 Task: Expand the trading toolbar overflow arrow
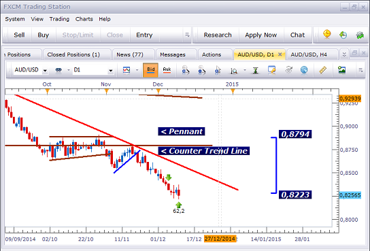click(x=187, y=35)
